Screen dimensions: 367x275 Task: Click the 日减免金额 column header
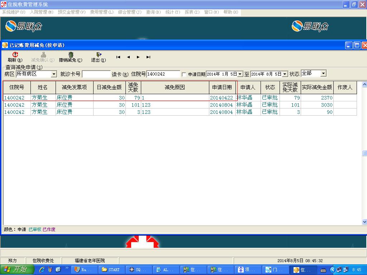tap(110, 87)
